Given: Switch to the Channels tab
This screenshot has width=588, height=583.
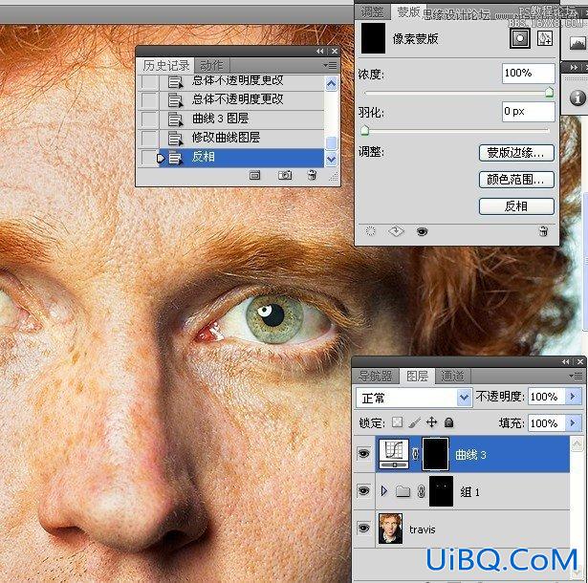Looking at the screenshot, I should (452, 376).
